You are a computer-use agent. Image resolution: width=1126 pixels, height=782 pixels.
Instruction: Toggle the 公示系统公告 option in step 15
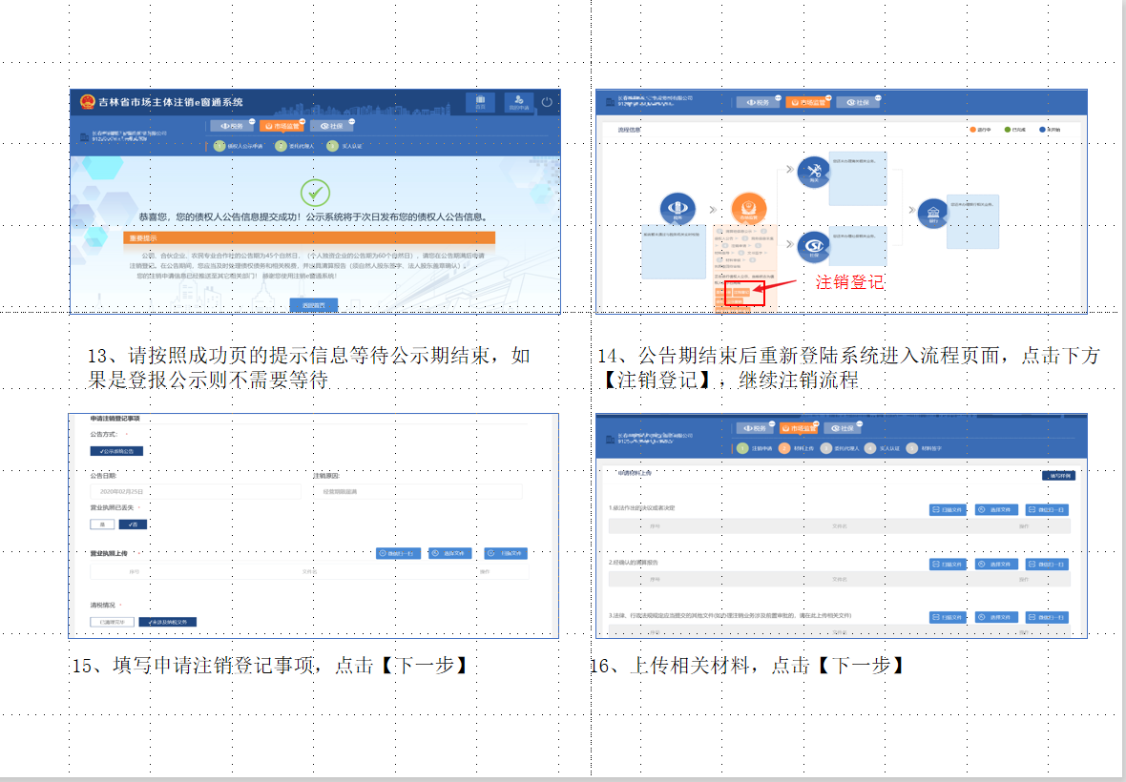click(116, 451)
